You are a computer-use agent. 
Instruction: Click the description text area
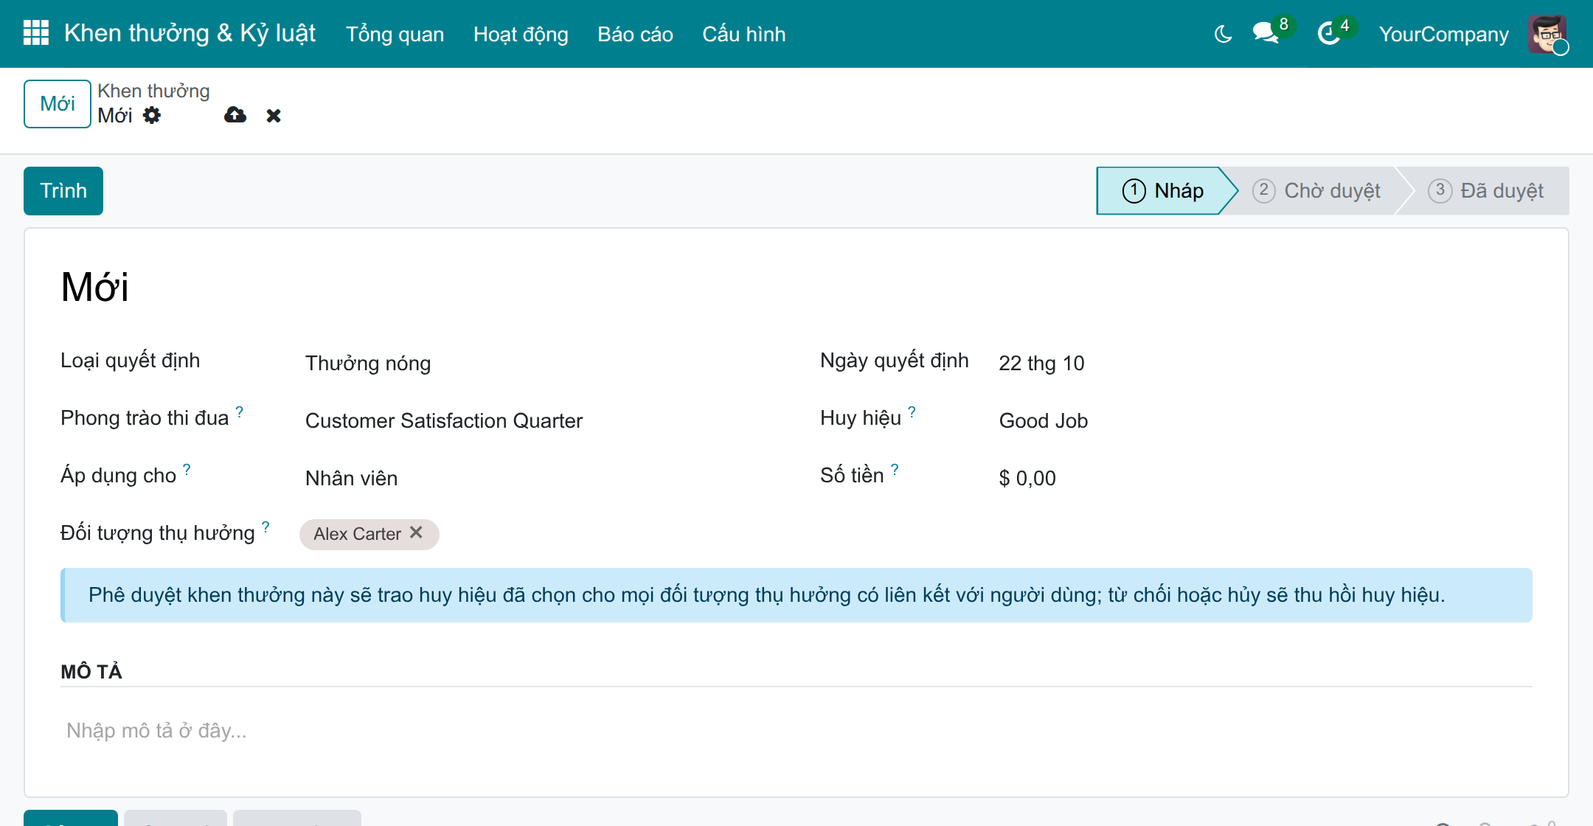796,731
